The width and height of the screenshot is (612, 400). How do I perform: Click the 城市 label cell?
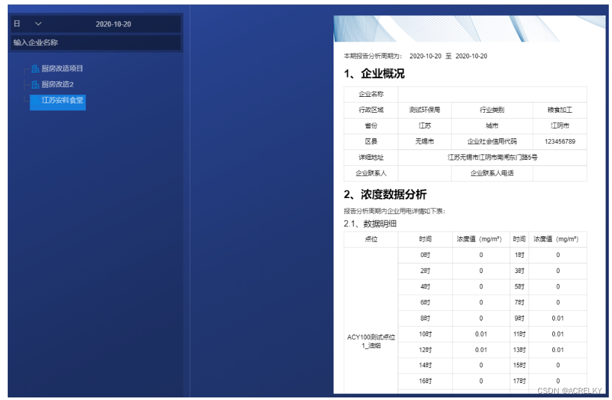click(492, 126)
